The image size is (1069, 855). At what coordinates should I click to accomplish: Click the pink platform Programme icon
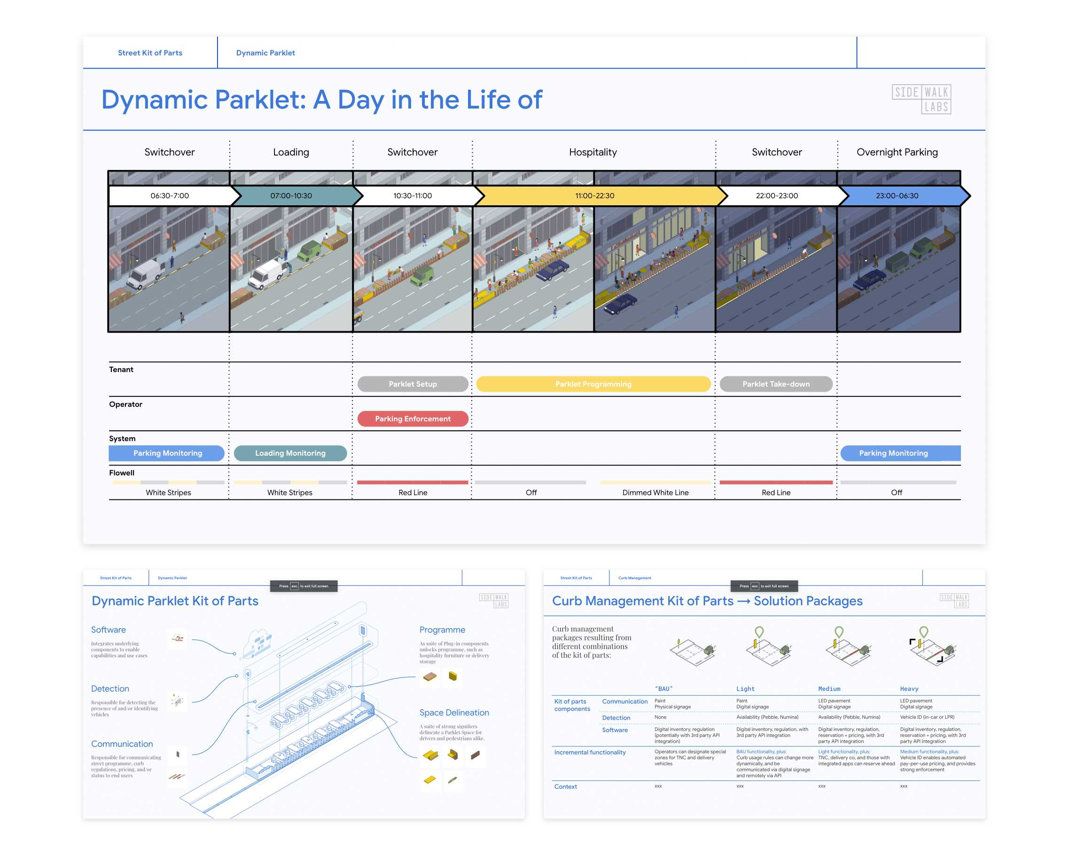point(429,676)
